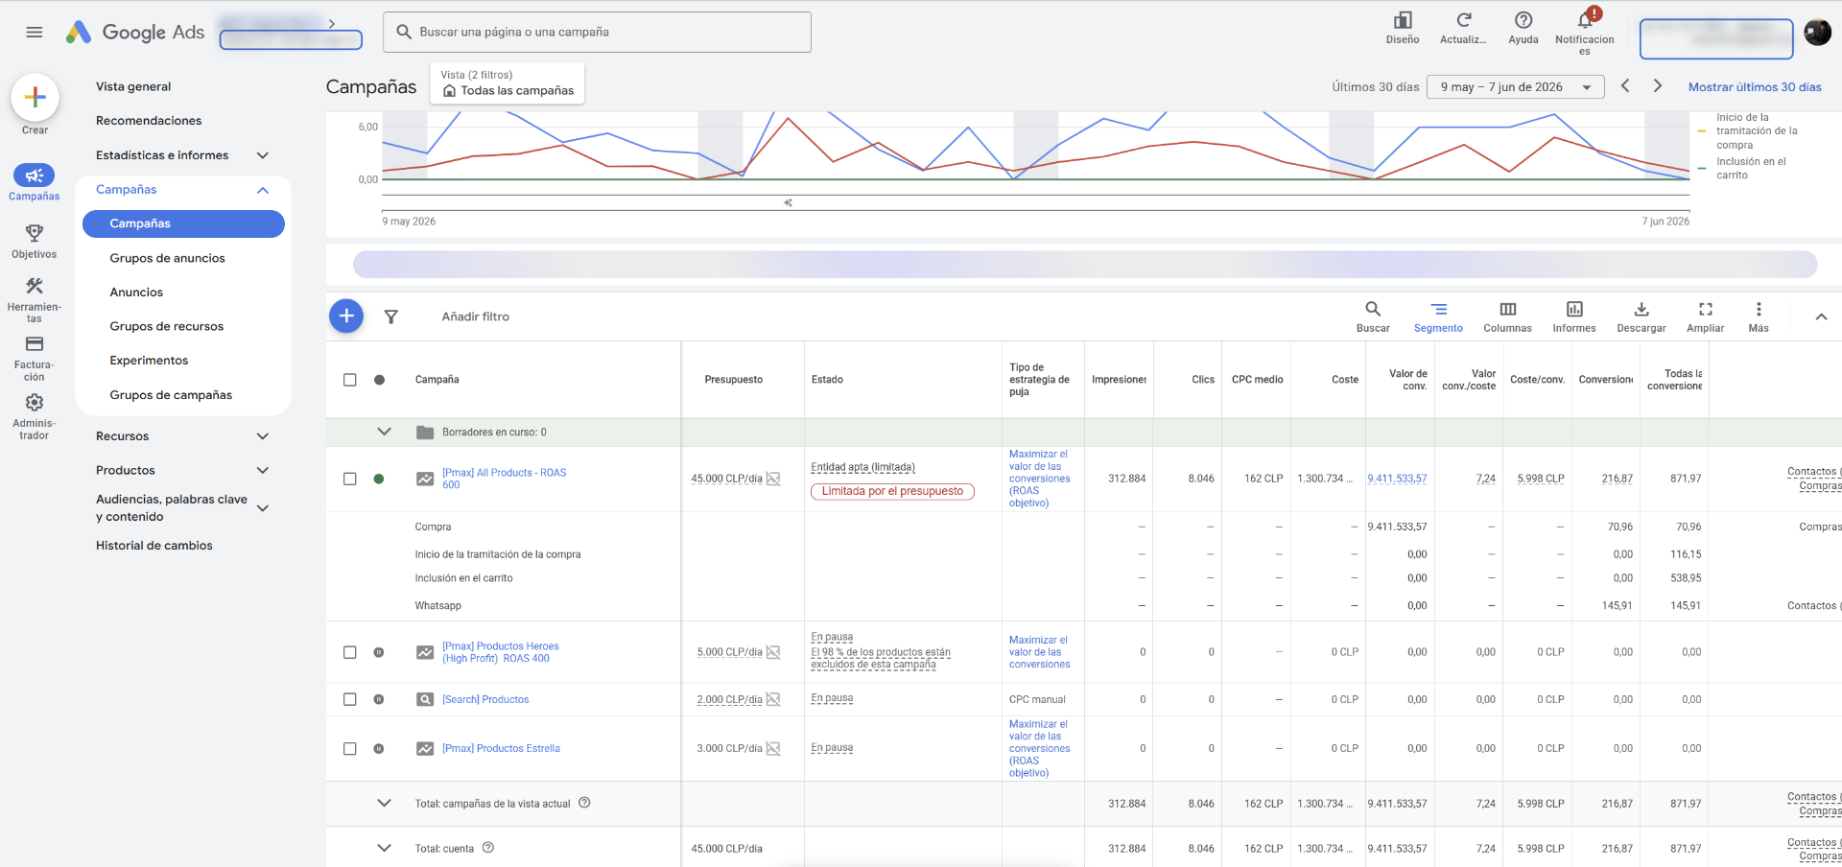The width and height of the screenshot is (1842, 867).
Task: Expand Audiencias, palabras clave y contenido
Action: point(263,508)
